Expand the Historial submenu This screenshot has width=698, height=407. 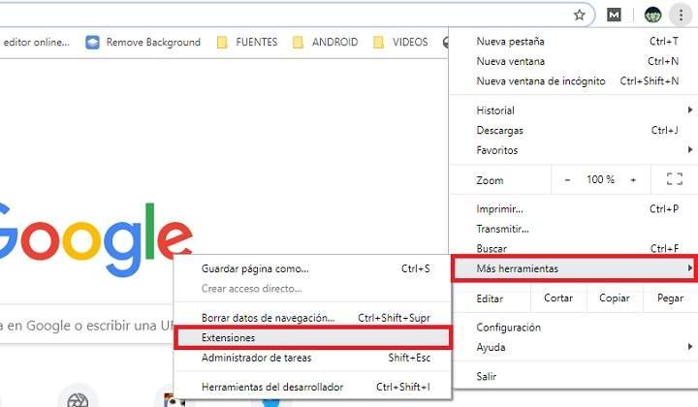click(x=573, y=110)
